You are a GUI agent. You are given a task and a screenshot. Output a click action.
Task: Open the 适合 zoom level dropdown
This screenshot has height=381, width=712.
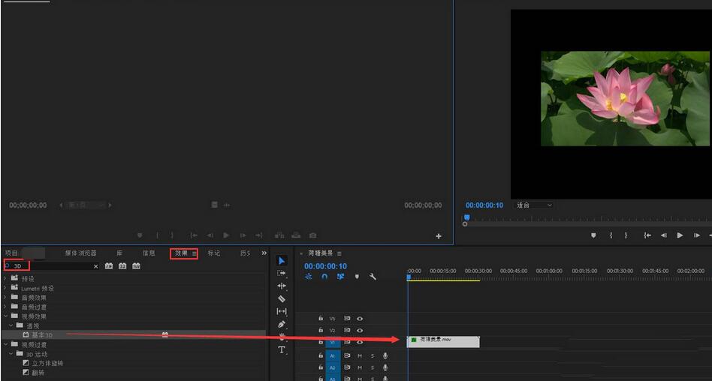tap(535, 205)
